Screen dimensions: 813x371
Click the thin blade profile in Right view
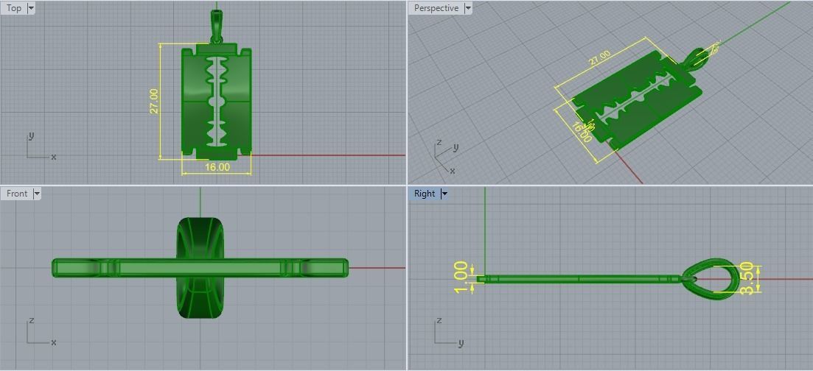[x=579, y=279]
